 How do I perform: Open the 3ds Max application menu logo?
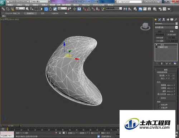(x=3, y=3)
